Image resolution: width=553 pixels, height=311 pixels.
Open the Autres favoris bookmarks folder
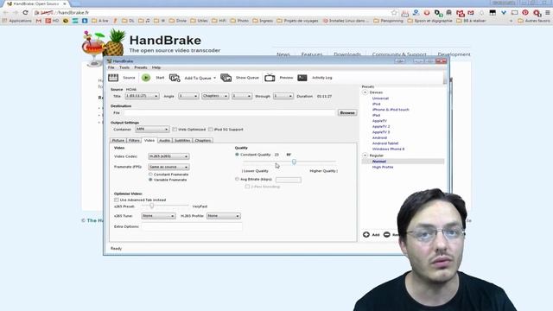534,21
